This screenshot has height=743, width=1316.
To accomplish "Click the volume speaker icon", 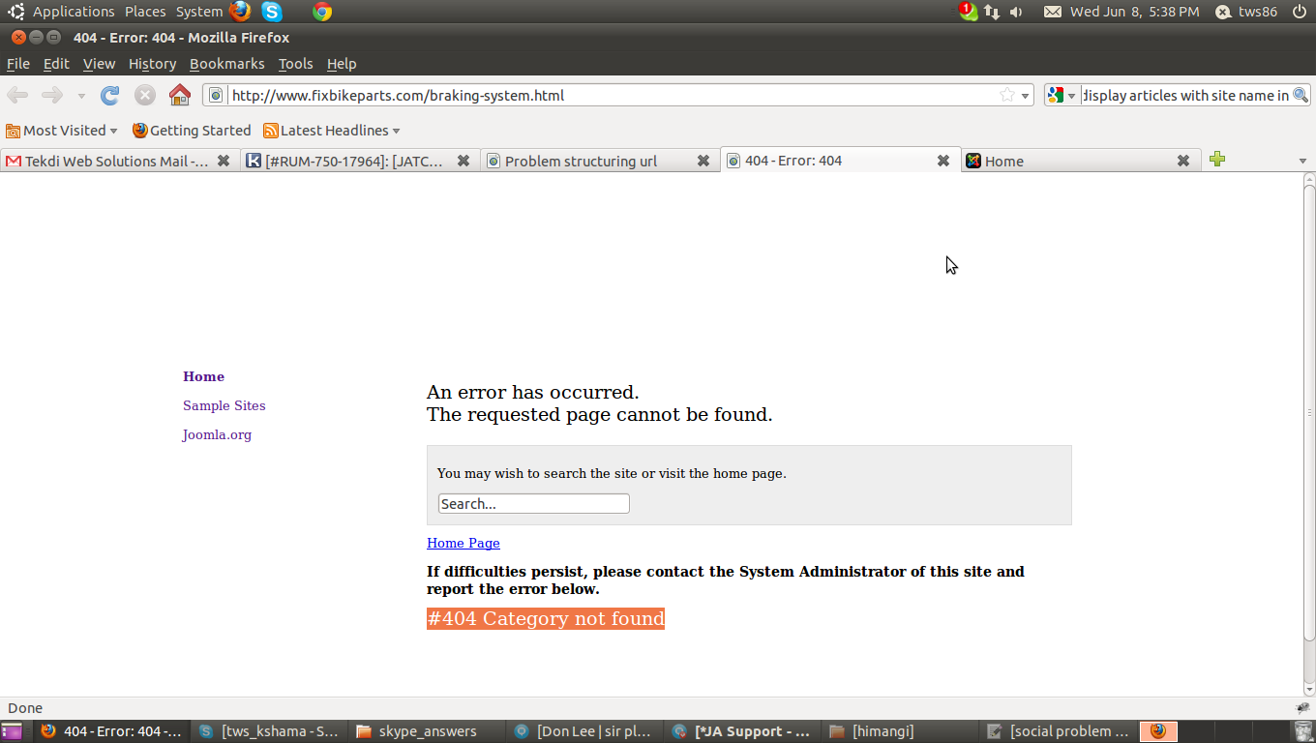I will point(1015,12).
